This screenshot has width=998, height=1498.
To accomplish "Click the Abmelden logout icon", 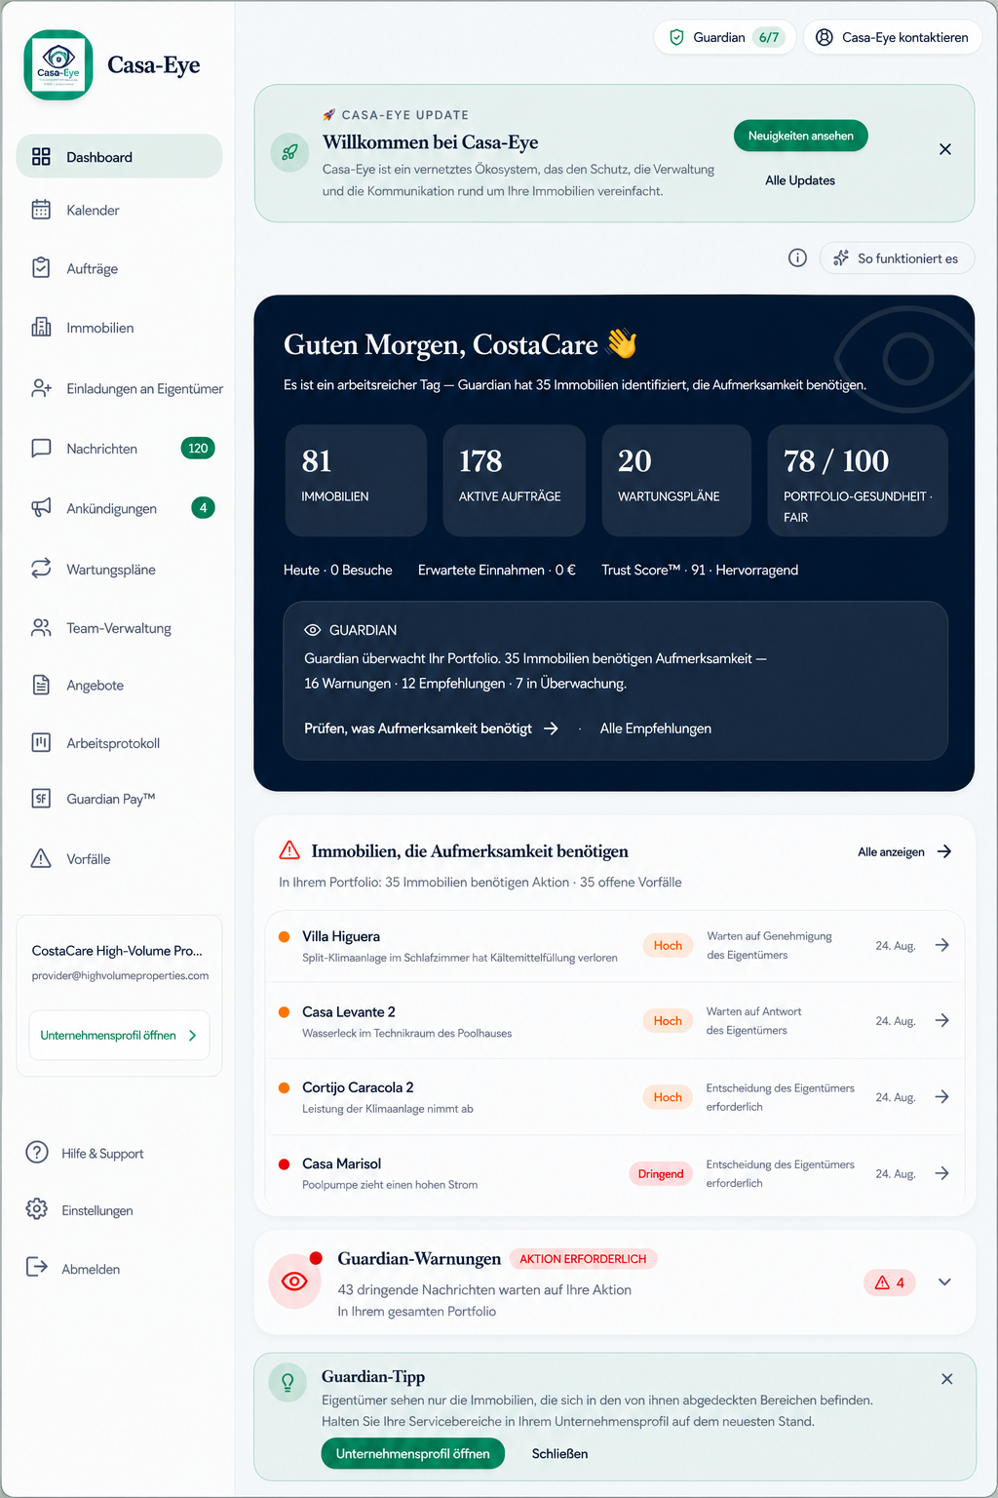I will (37, 1268).
